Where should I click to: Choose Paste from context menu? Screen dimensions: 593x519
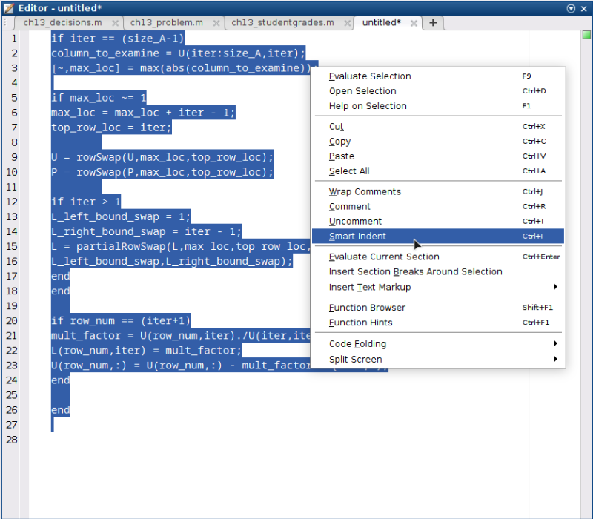click(438, 156)
